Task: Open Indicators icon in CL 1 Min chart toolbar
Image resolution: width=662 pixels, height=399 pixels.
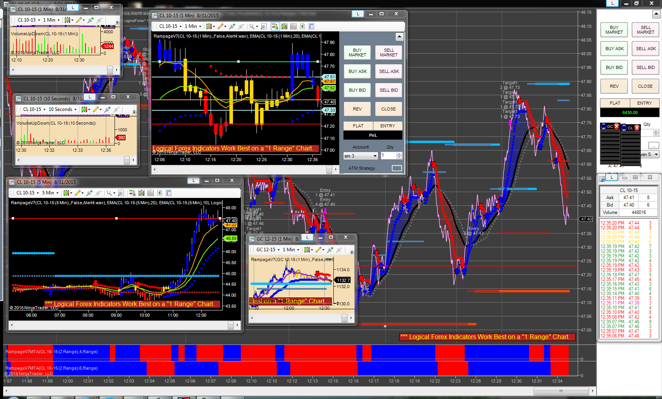Action: pyautogui.click(x=293, y=26)
